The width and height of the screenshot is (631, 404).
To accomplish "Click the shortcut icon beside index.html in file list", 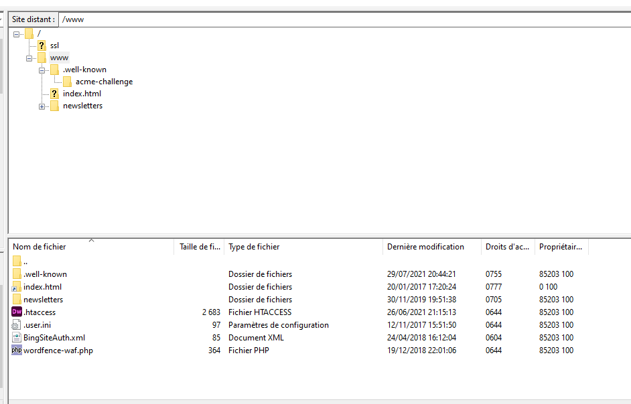I will coord(17,287).
